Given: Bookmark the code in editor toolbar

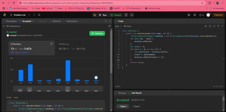Looking at the screenshot, I should click(x=210, y=26).
